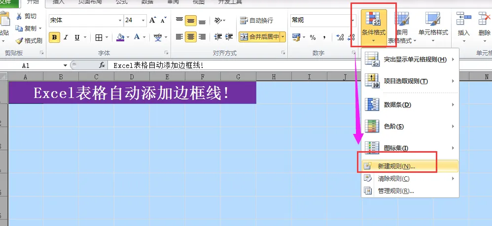Screen dimensions: 492x226
Task: Select column header D
Action: pos(132,76)
